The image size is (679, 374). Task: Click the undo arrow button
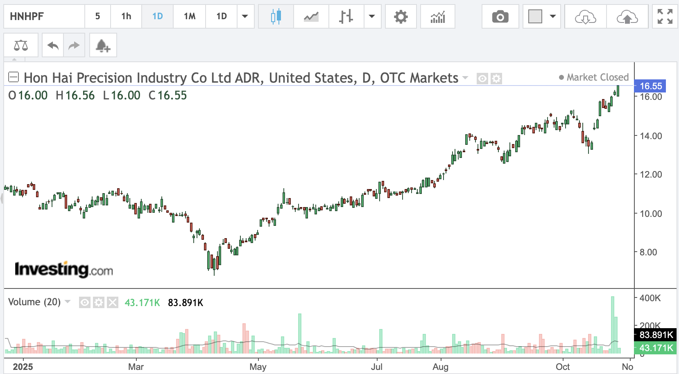point(53,45)
